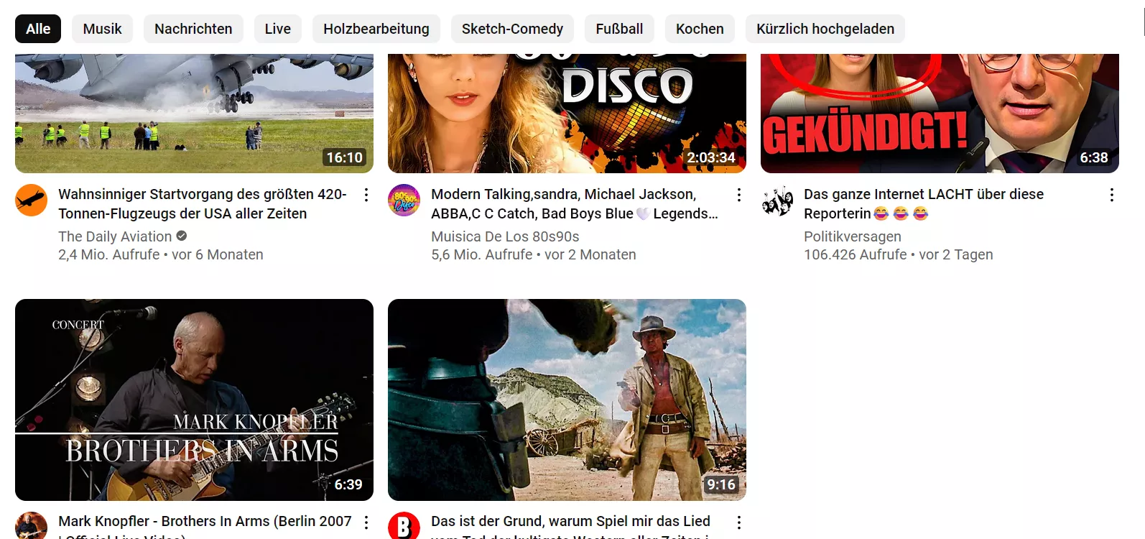
Task: Open more options for Modern Talking video
Action: [x=739, y=195]
